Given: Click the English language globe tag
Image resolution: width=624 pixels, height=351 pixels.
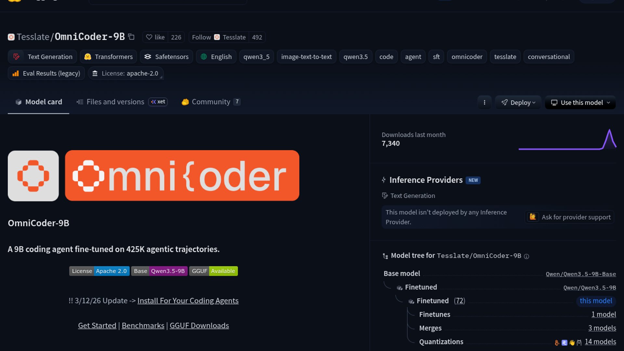Looking at the screenshot, I should tap(216, 57).
